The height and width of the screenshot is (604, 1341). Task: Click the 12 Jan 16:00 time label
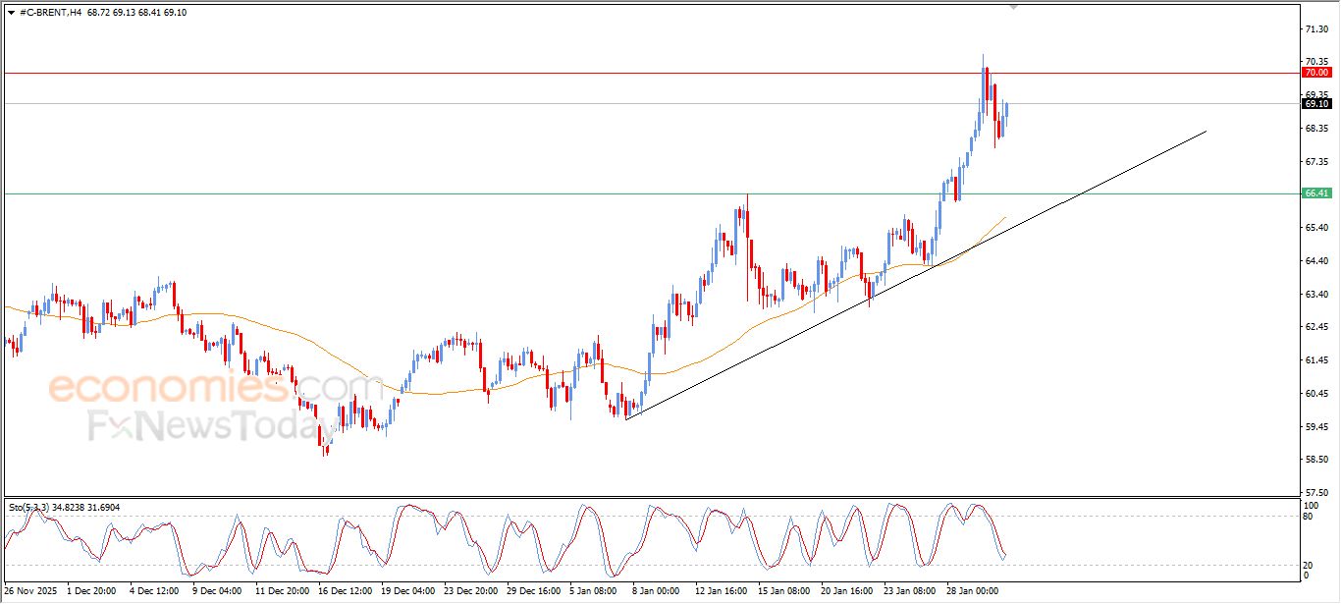pyautogui.click(x=721, y=591)
